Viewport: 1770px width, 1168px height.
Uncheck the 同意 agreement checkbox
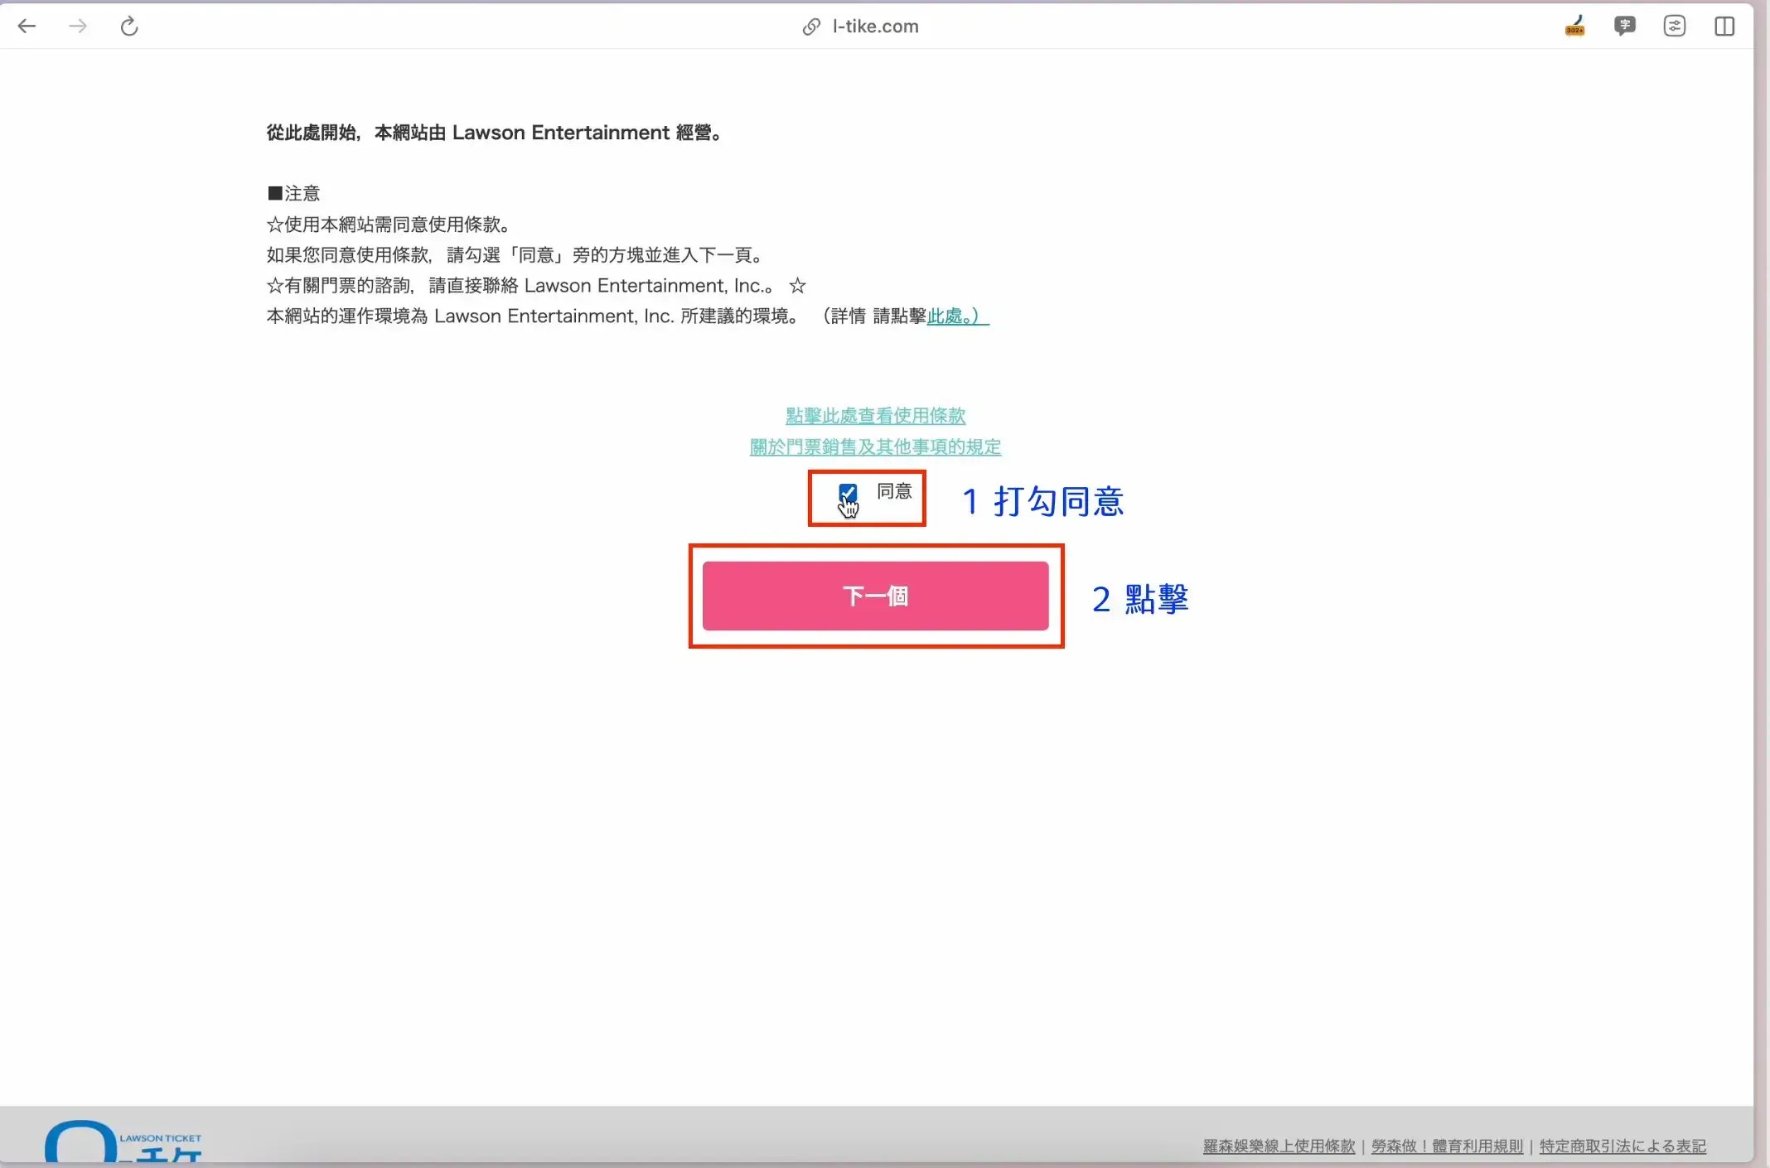tap(847, 493)
